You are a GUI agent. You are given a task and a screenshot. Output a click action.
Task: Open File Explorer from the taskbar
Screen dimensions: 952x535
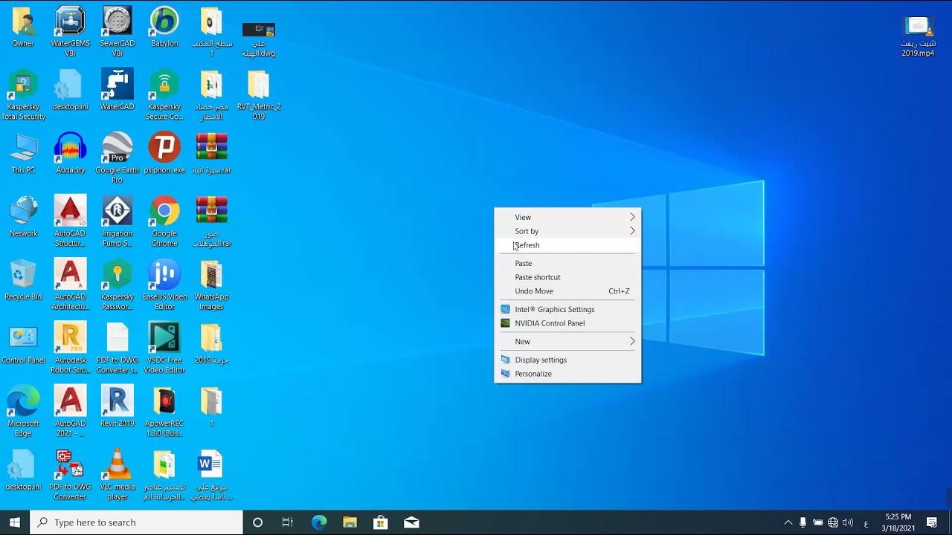(350, 522)
